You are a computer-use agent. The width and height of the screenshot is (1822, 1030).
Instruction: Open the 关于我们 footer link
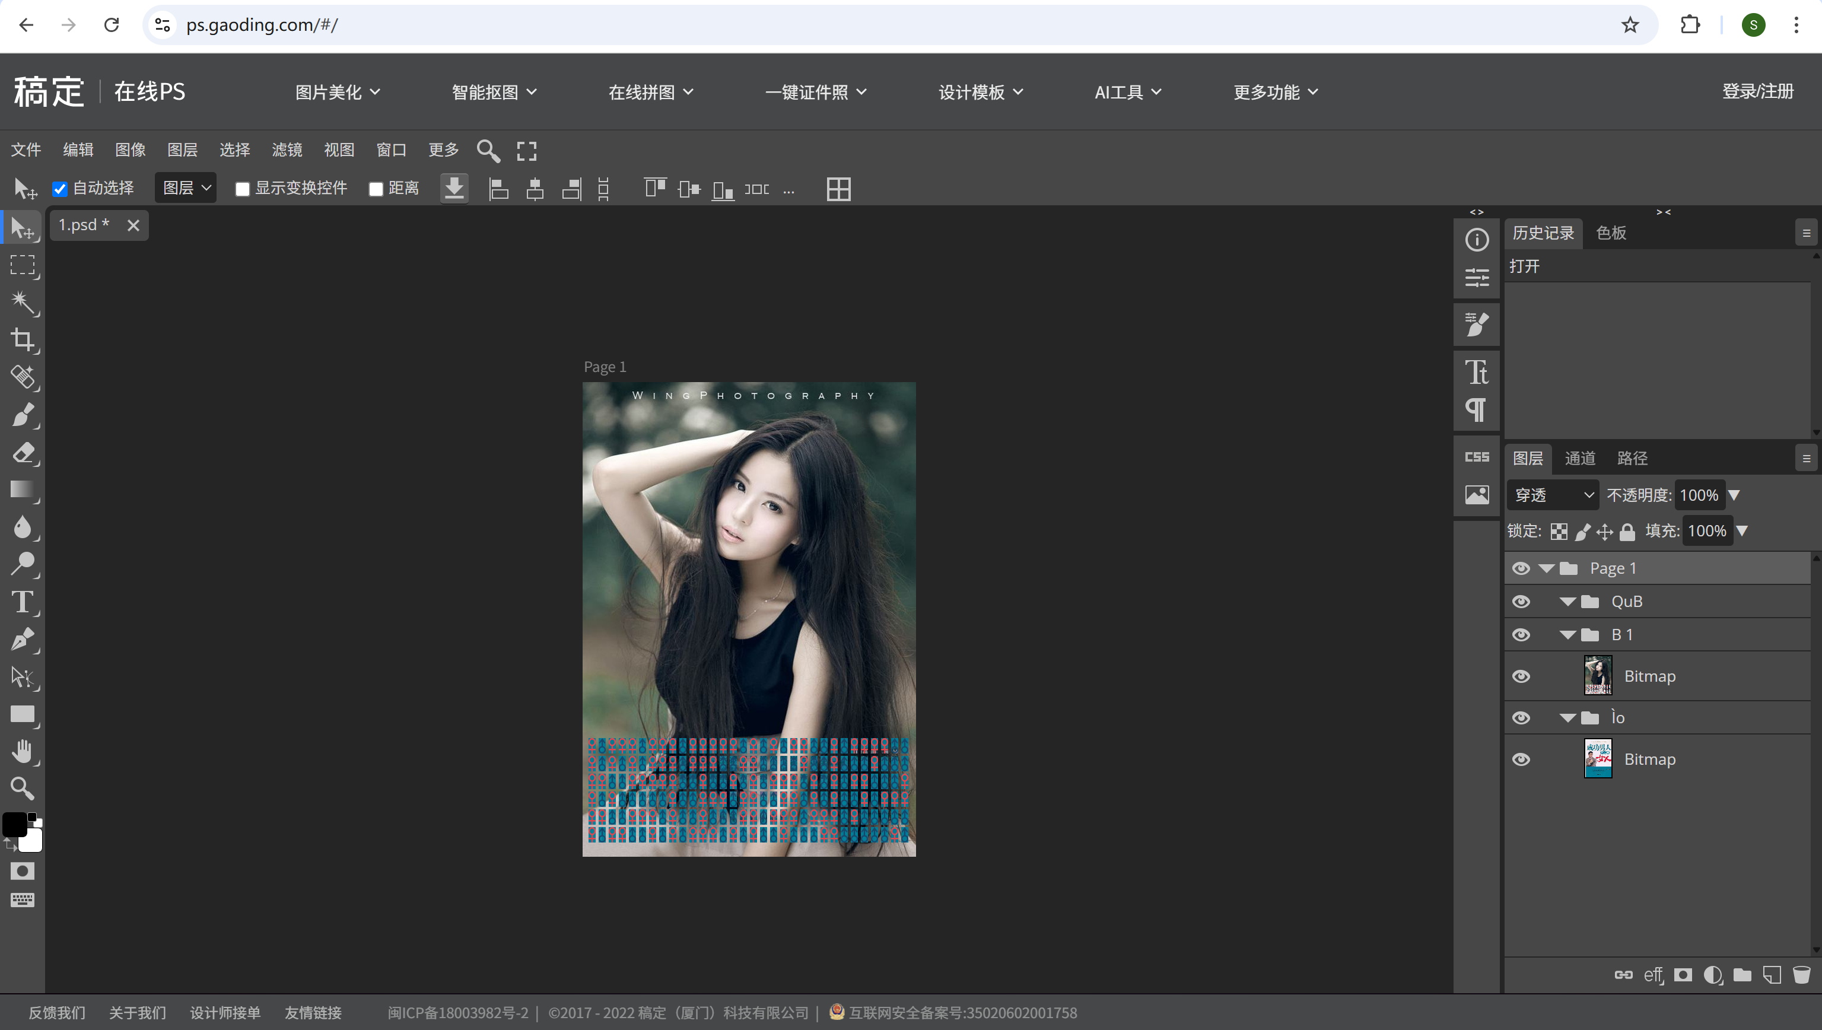pos(137,1012)
